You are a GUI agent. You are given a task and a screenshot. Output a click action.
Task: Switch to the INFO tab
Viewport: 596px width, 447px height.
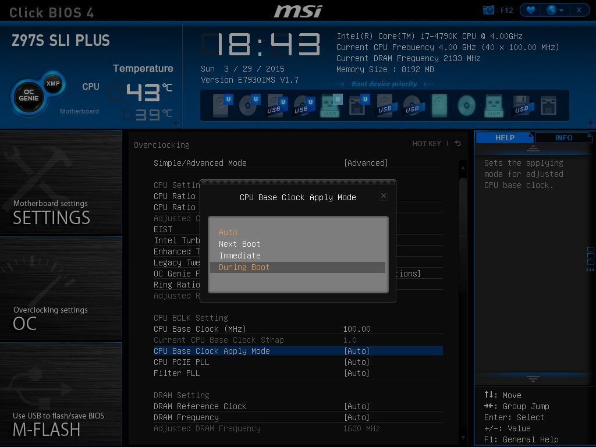tap(563, 137)
